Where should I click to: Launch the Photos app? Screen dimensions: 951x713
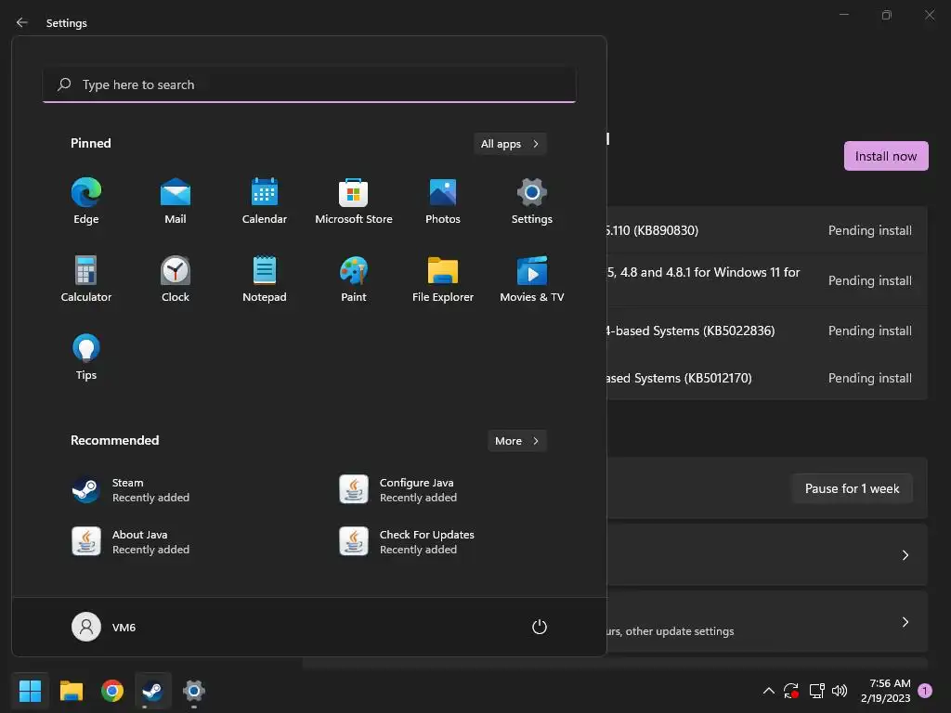coord(443,201)
